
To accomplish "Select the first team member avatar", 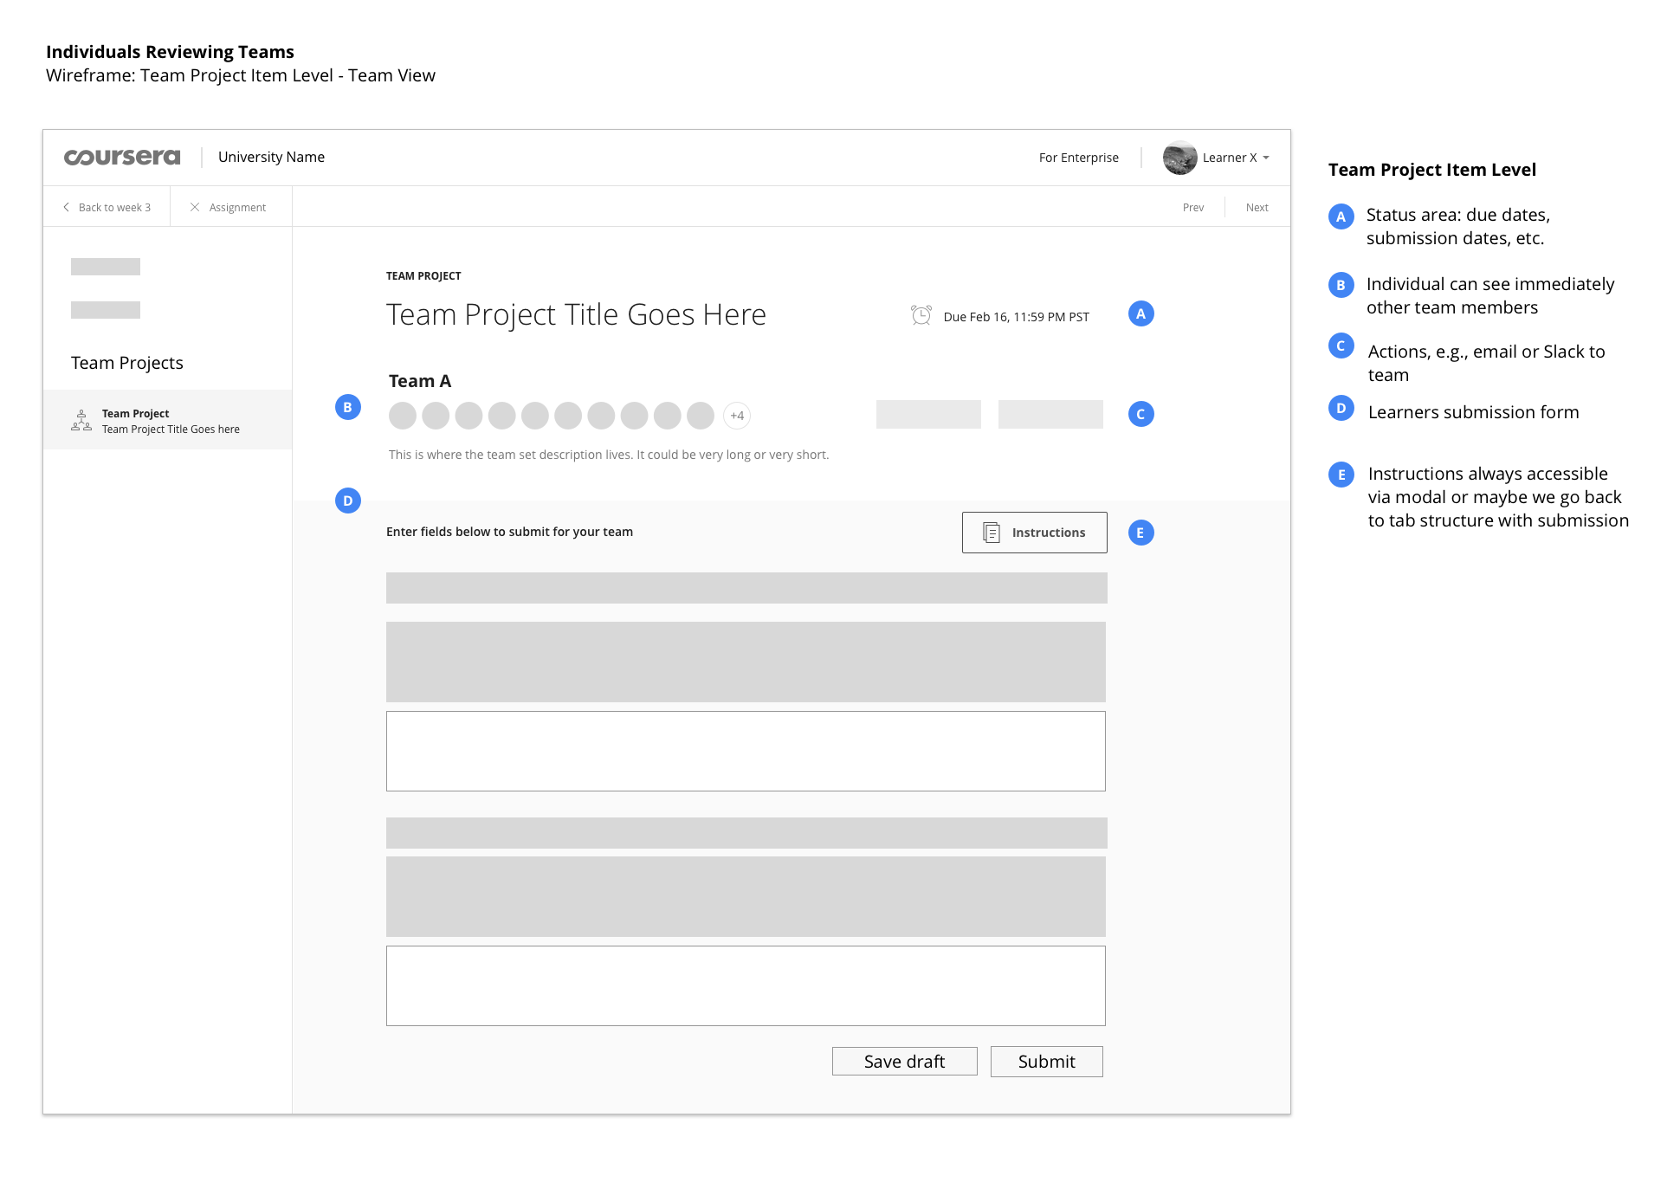I will 402,416.
